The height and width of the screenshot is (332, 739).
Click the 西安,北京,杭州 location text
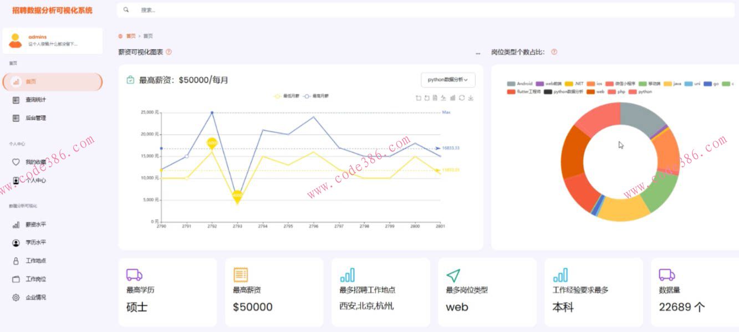tap(366, 306)
